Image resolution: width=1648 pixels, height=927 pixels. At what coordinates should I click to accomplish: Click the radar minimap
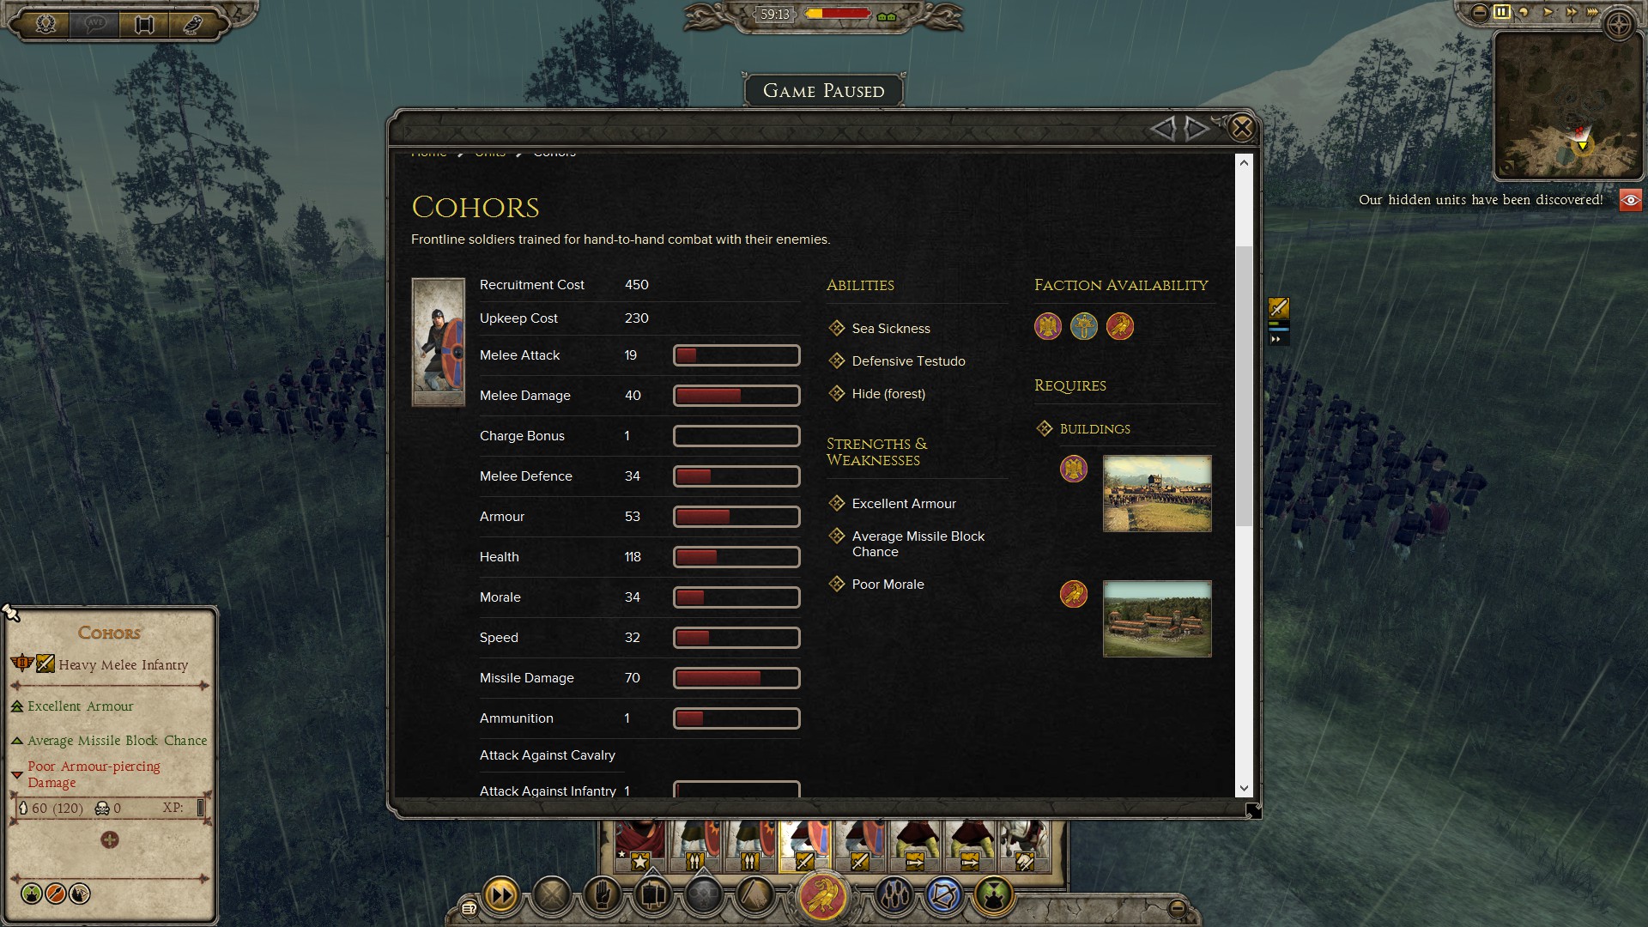(x=1567, y=105)
